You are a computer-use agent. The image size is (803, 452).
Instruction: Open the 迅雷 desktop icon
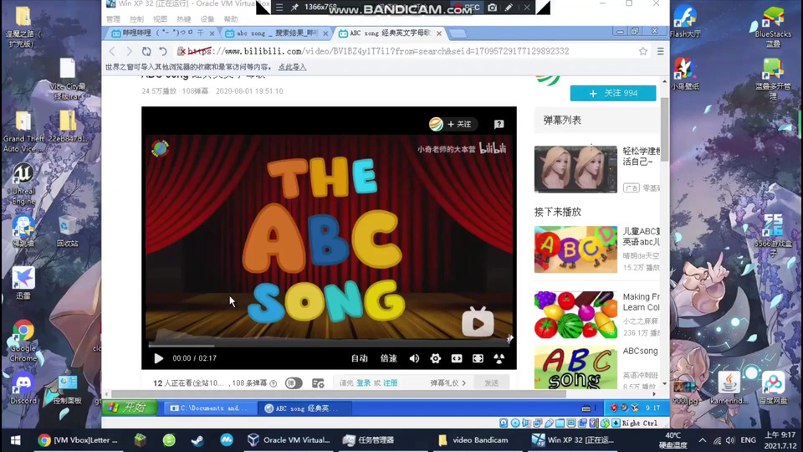[x=23, y=282]
